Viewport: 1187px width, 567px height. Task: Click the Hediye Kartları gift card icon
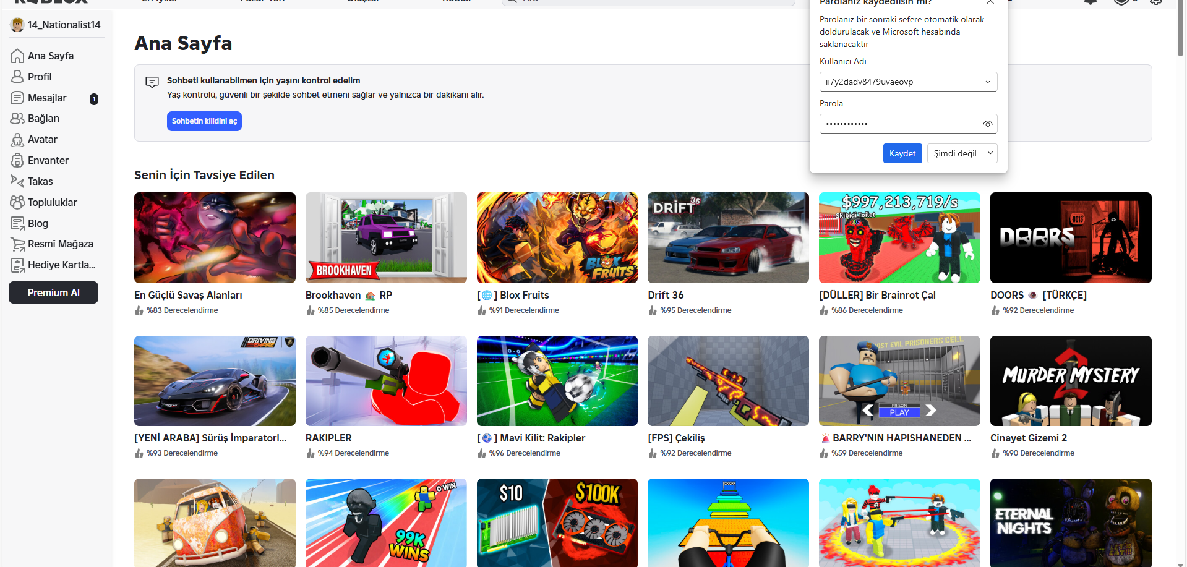[x=17, y=265]
